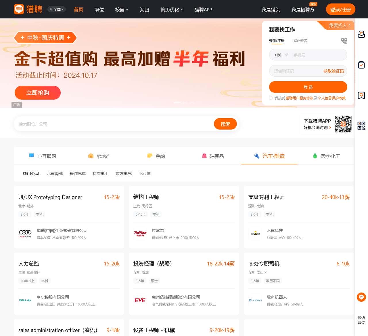Viewport: 368px width, 336px height.
Task: Select the 医疗·化工 category tab
Action: pos(326,156)
